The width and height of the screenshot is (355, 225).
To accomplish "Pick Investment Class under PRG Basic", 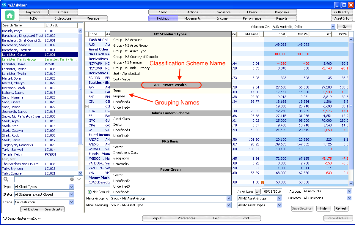I will point(125,153).
